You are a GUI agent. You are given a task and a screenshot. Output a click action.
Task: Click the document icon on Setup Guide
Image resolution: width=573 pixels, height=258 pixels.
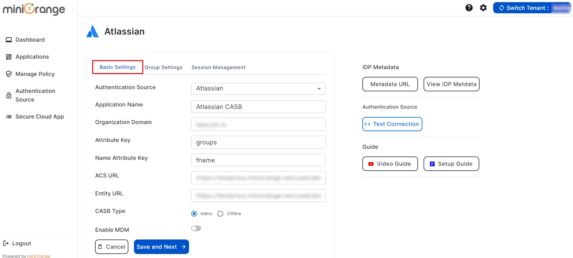point(432,164)
